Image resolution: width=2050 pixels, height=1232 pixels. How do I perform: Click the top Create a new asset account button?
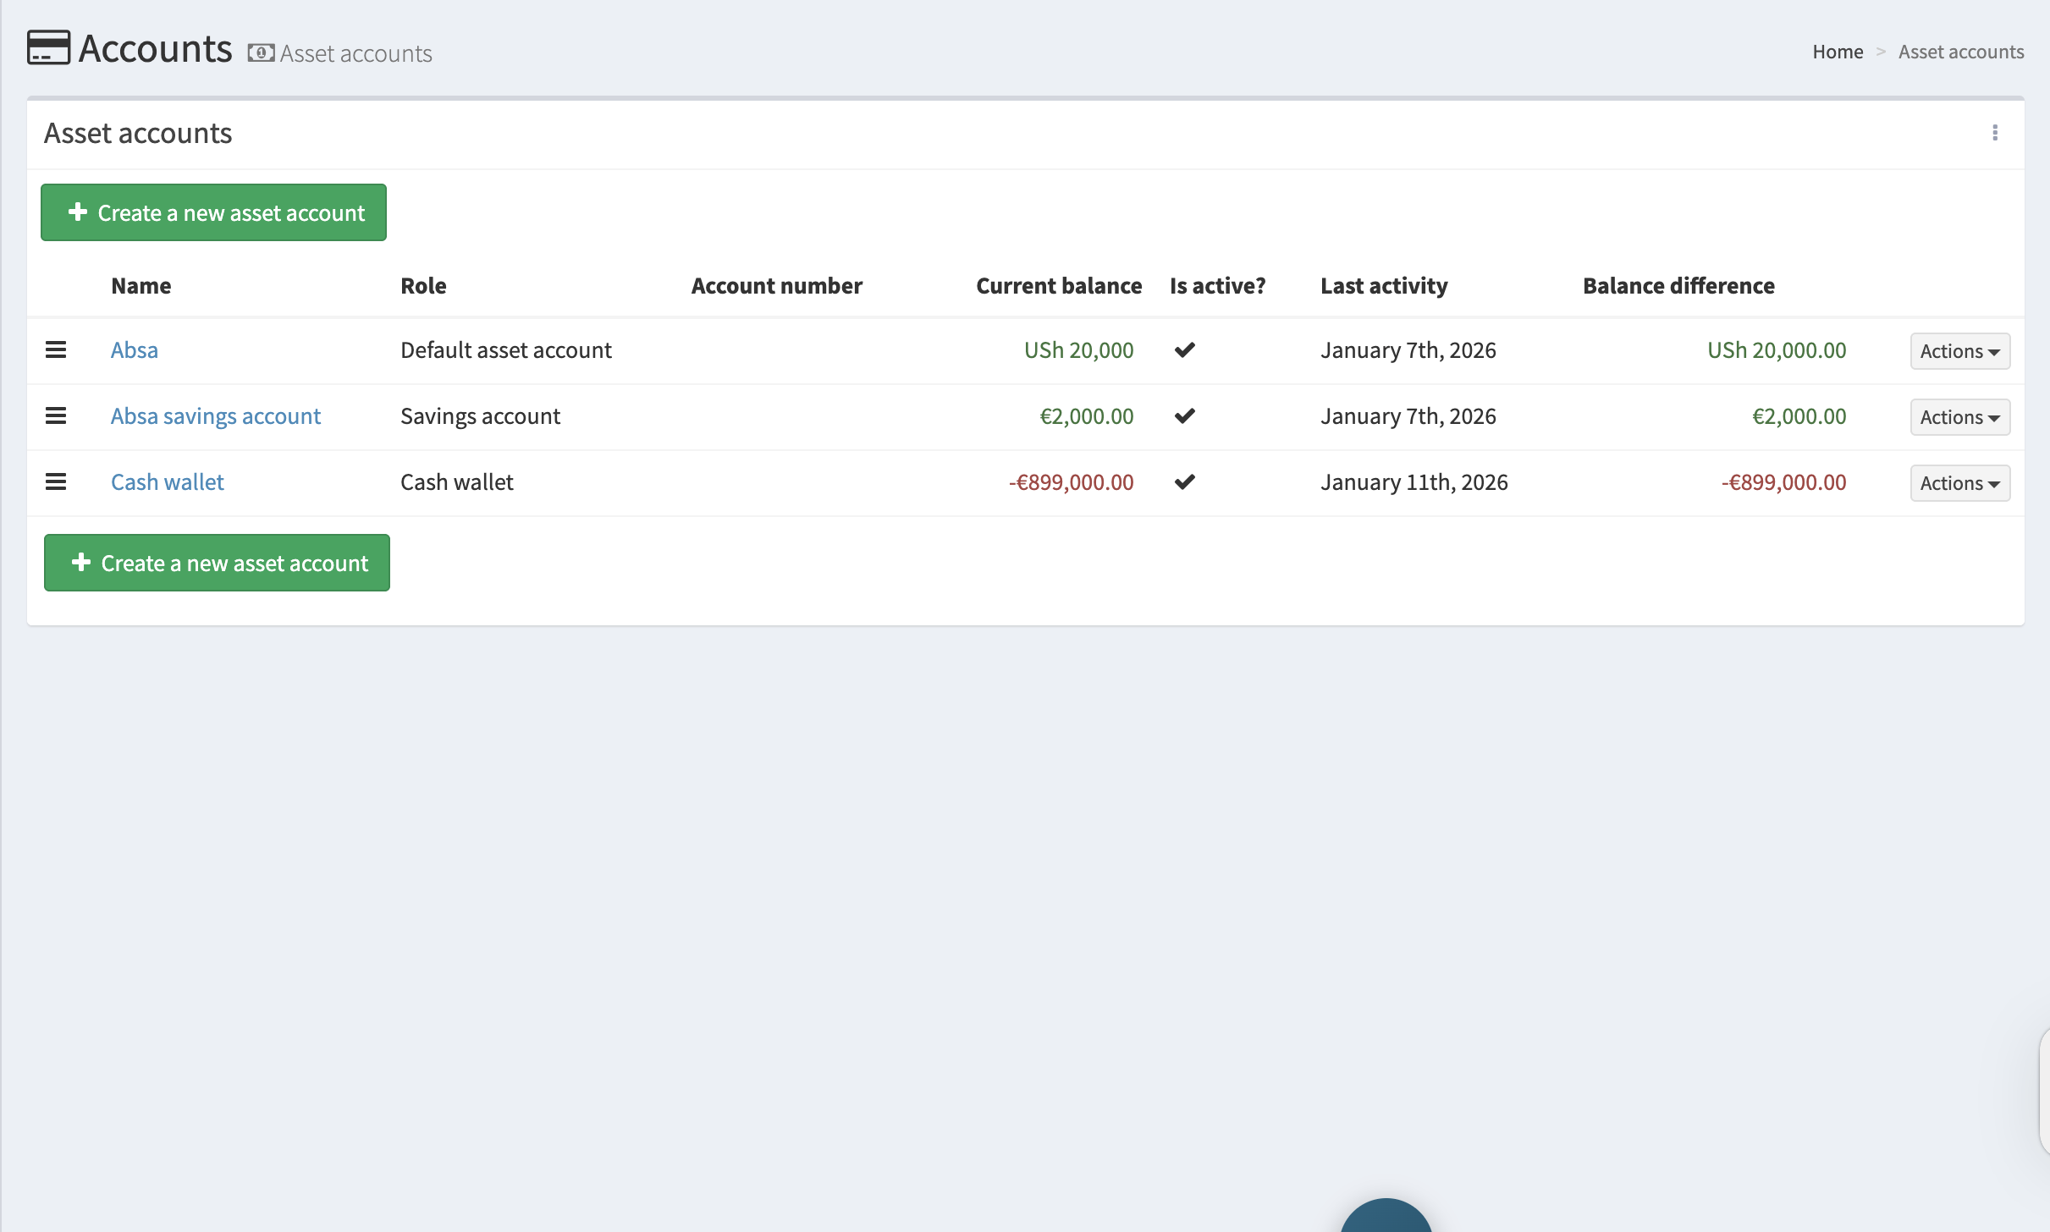tap(212, 212)
